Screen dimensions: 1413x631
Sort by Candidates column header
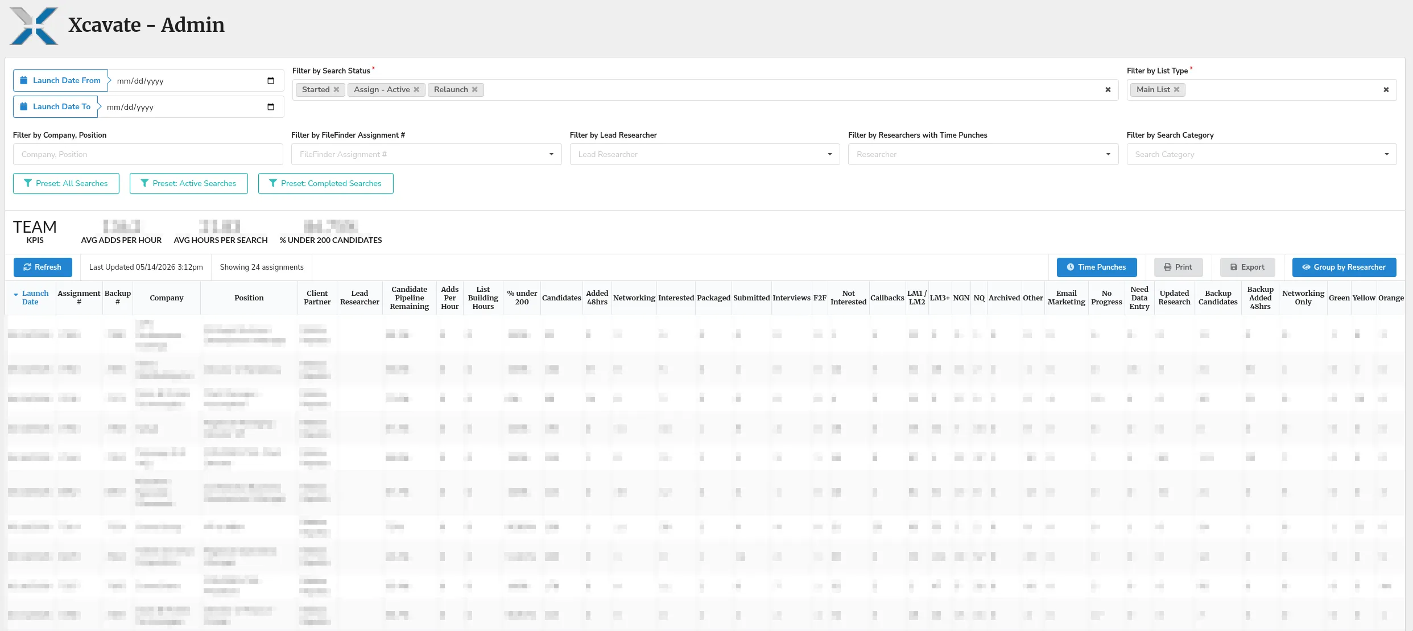coord(561,298)
